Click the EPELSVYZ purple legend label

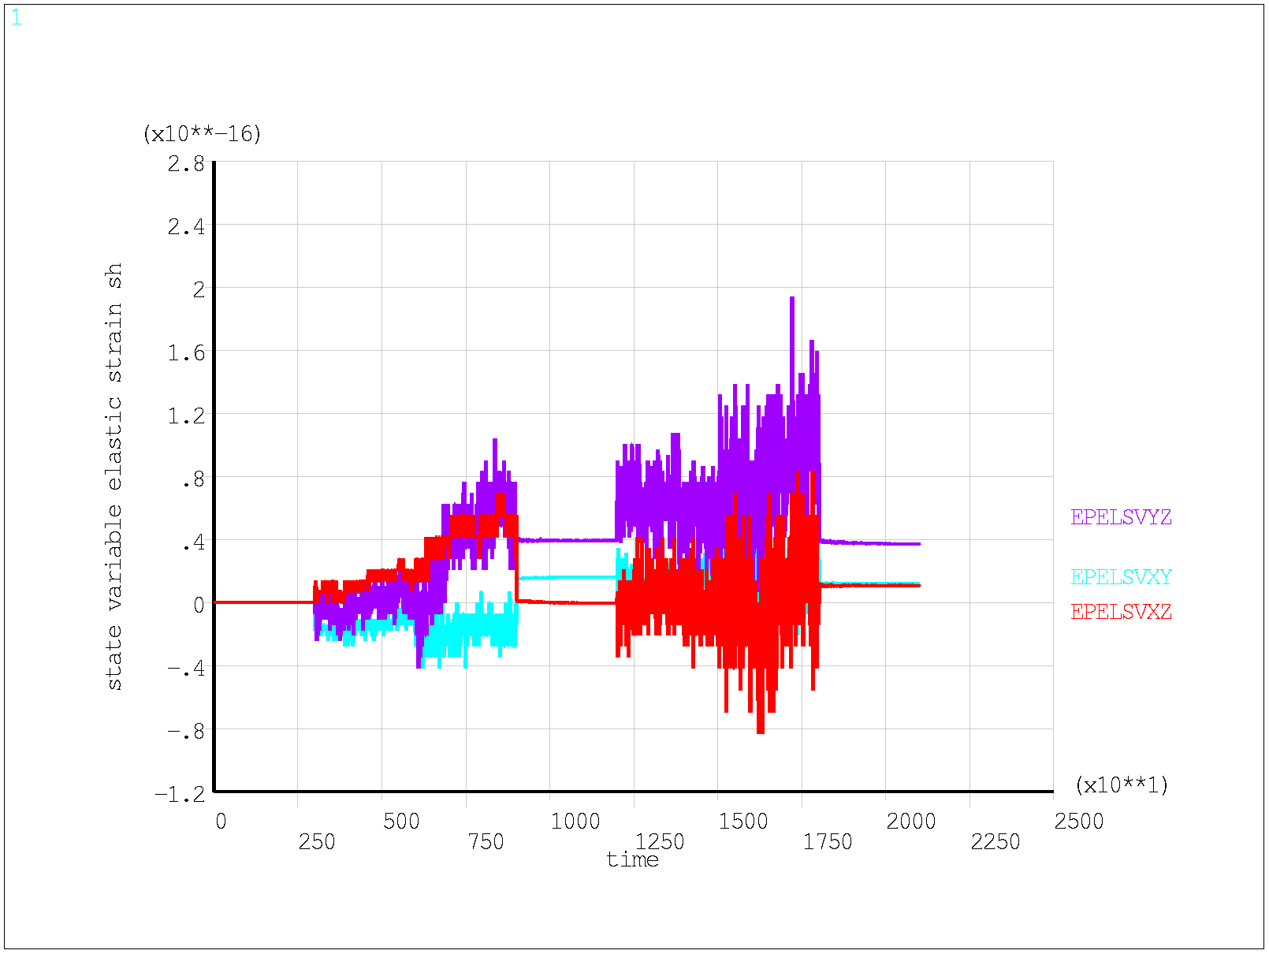click(1120, 517)
